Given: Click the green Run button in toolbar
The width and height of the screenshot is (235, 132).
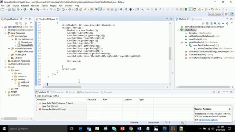Looking at the screenshot, I should click(25, 10).
